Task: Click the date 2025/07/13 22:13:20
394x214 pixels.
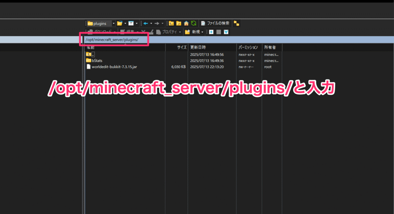Action: point(207,67)
